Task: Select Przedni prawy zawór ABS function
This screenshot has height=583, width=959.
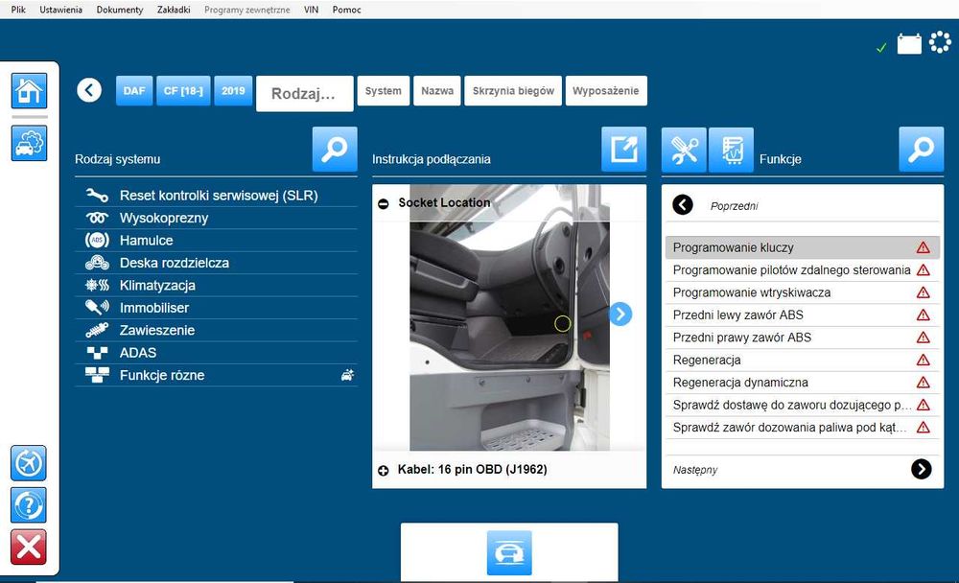Action: (x=803, y=338)
